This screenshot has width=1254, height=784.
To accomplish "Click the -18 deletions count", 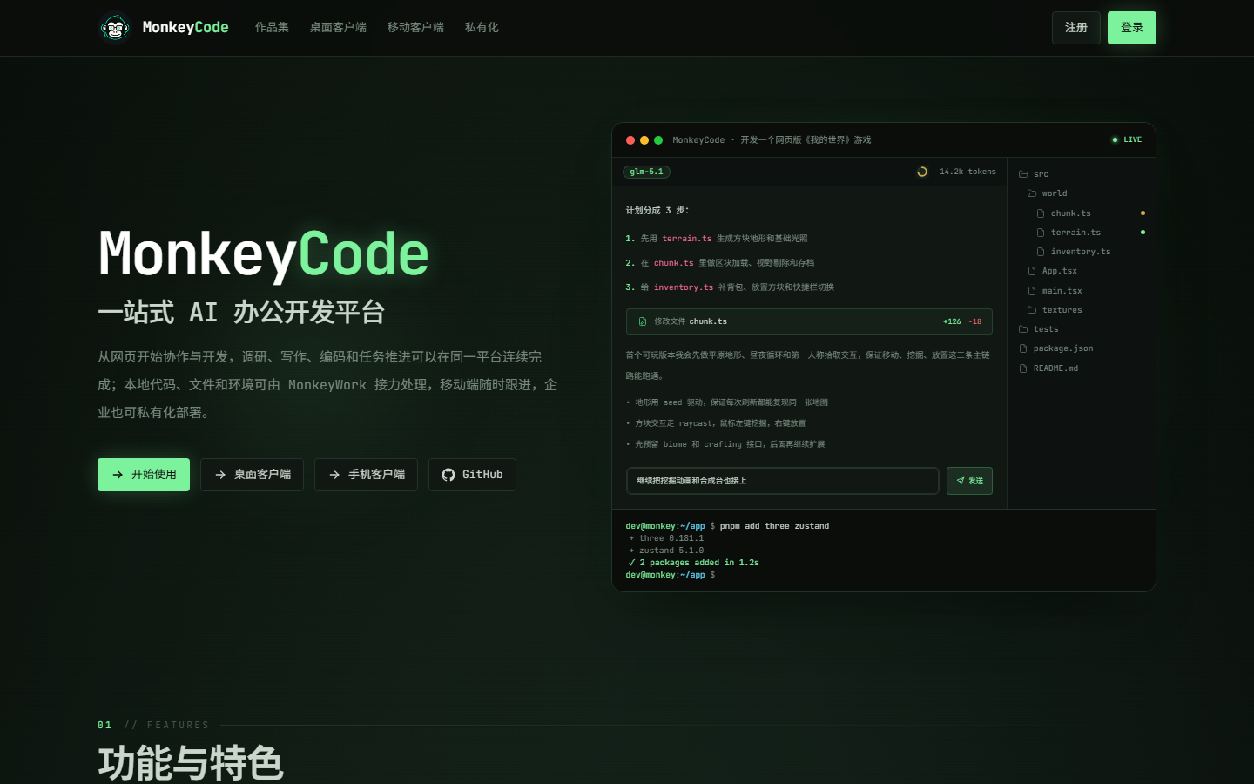I will pos(975,321).
